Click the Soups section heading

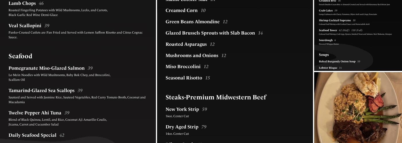tap(324, 55)
